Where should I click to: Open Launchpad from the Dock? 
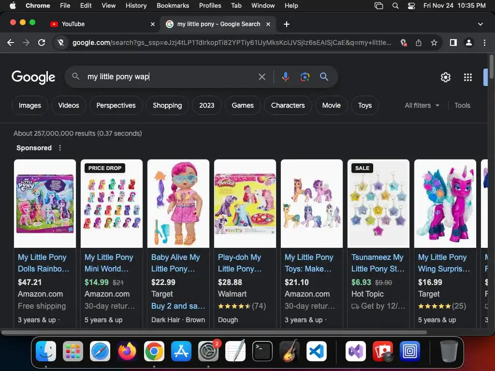tap(73, 351)
